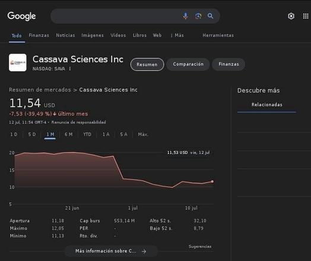Screen dimensions: 311x261
Task: Click the Mínimo value 11,13
Action: [x=58, y=236]
